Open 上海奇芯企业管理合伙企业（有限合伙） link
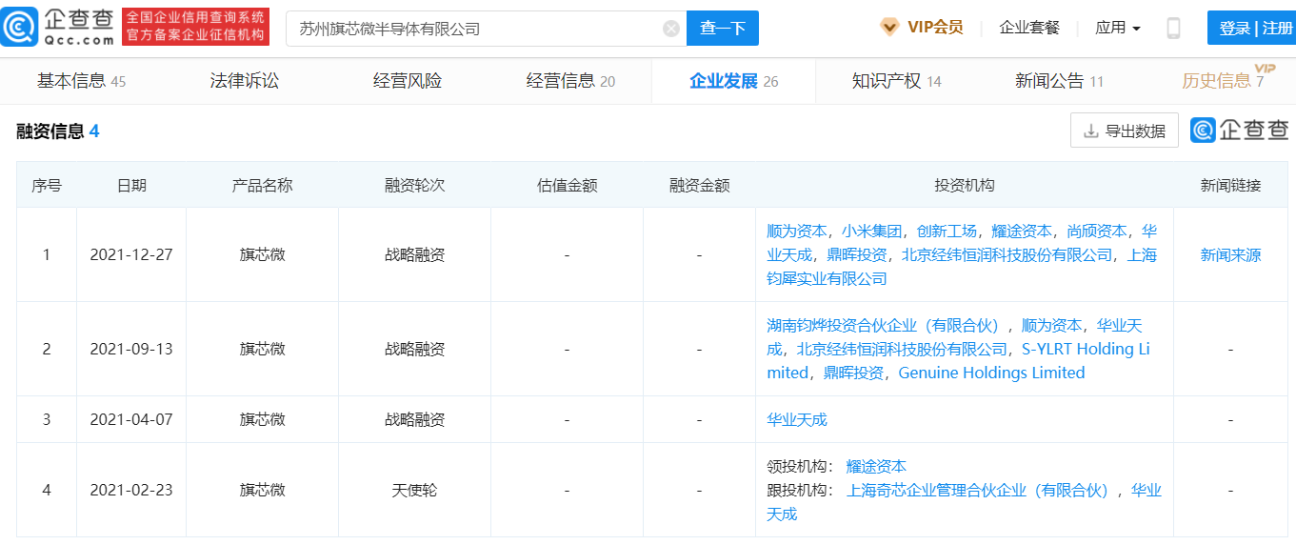The width and height of the screenshot is (1296, 545). 979,491
